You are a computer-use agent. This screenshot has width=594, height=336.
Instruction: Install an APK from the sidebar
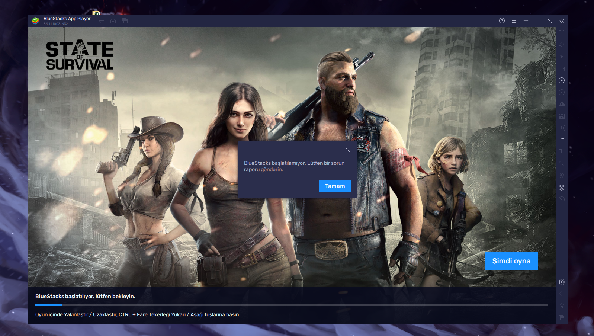[x=562, y=116]
